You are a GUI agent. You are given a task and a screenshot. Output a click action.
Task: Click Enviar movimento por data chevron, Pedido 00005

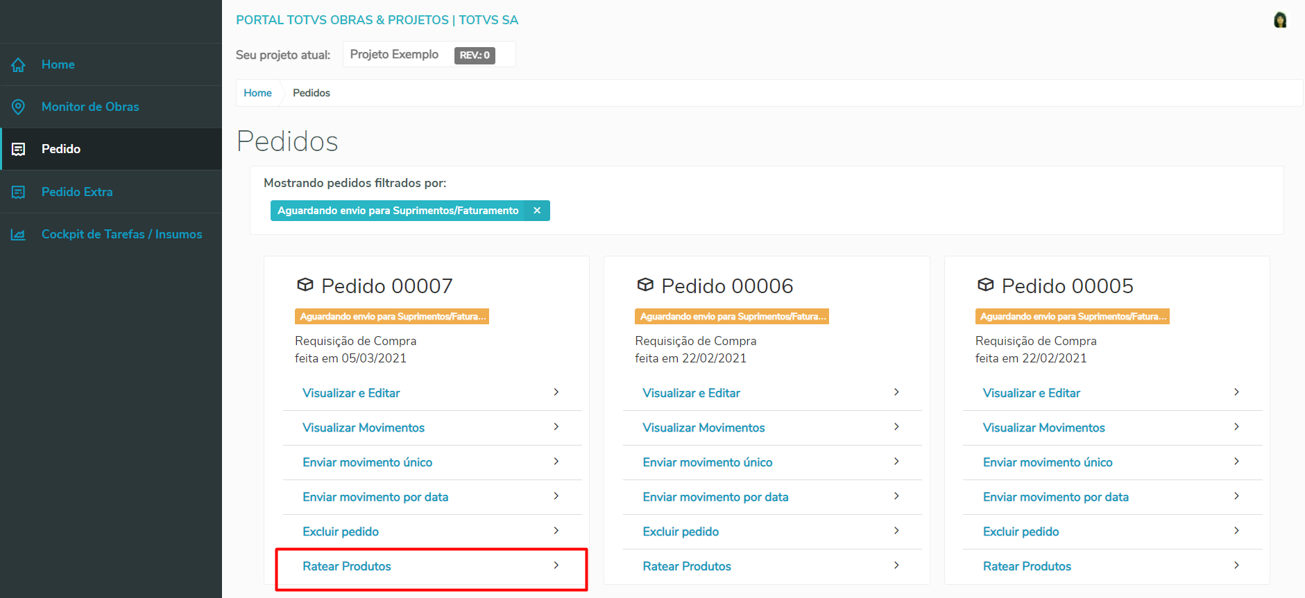1236,496
